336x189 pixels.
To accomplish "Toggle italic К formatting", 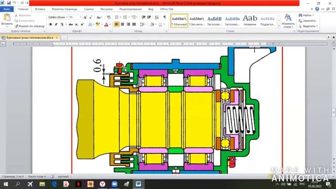I will click(x=56, y=25).
